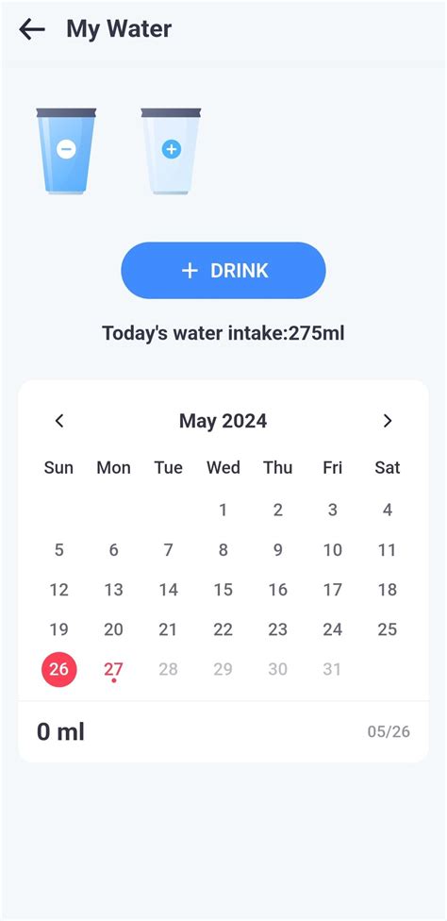The image size is (447, 921).
Task: Select the filled blue water cup
Action: click(66, 151)
